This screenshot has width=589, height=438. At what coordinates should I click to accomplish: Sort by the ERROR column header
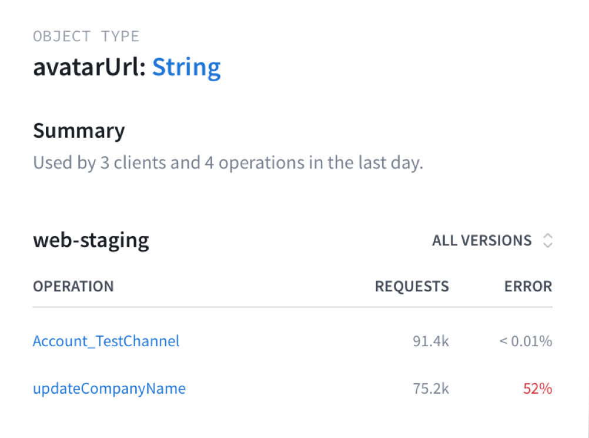pos(528,287)
